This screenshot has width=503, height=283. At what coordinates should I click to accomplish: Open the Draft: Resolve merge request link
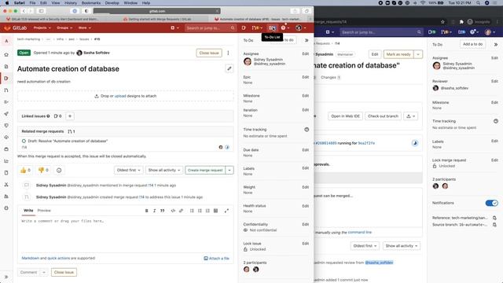coord(68,141)
